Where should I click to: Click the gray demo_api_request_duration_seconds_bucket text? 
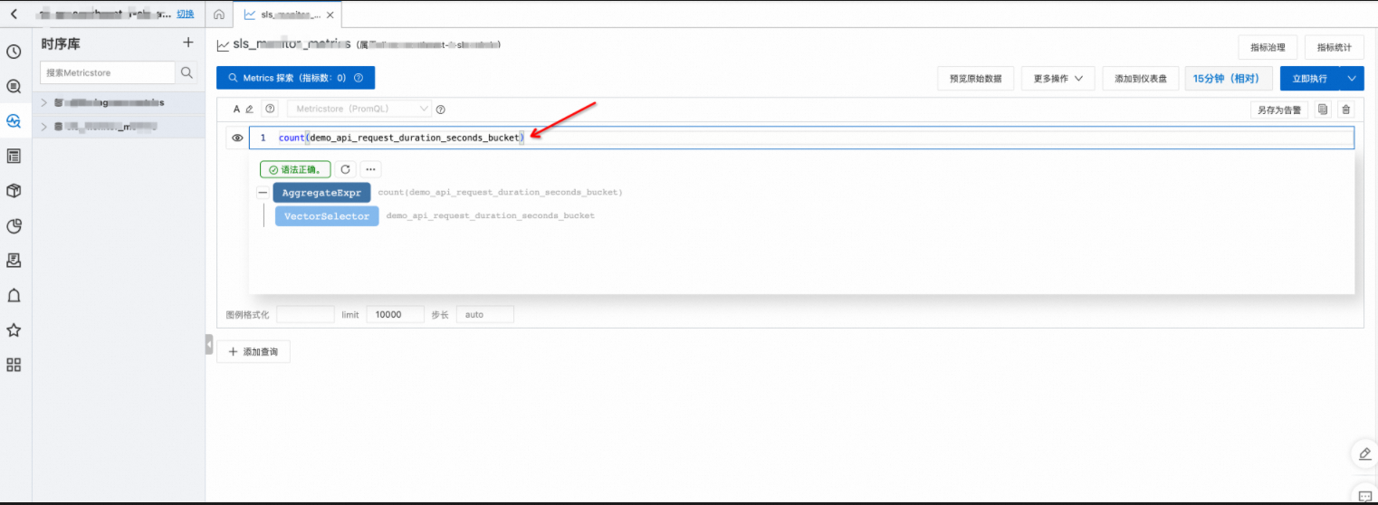click(490, 216)
